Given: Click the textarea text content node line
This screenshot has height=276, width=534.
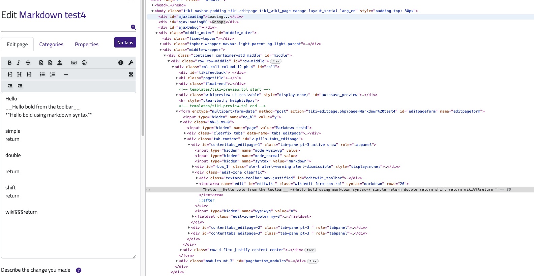Looking at the screenshot, I should tap(350, 189).
